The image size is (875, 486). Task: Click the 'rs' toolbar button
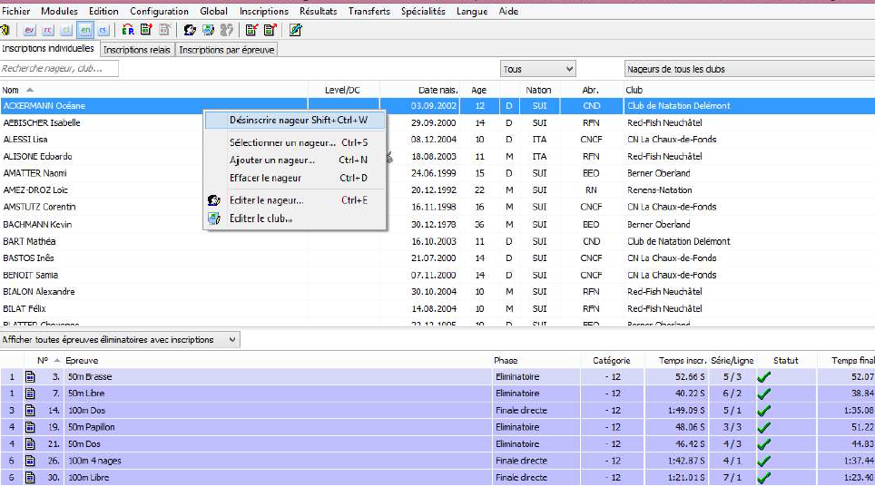click(x=103, y=30)
